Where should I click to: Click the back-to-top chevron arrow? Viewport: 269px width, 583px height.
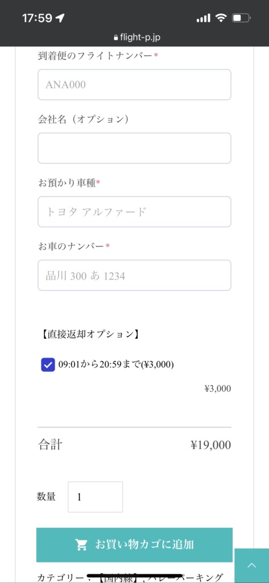pos(252,565)
